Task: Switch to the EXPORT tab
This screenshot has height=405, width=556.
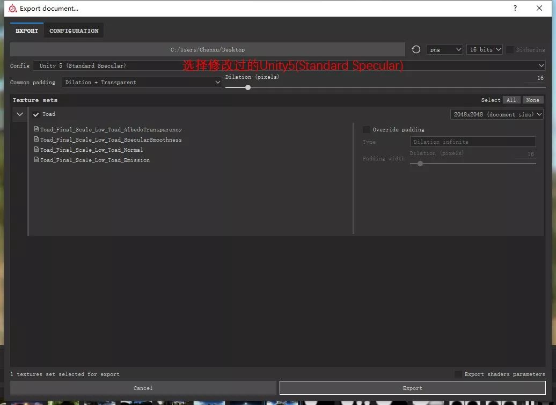Action: click(x=26, y=31)
